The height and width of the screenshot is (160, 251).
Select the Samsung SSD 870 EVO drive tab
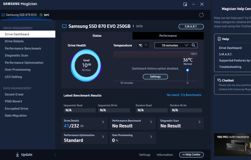[26, 15]
